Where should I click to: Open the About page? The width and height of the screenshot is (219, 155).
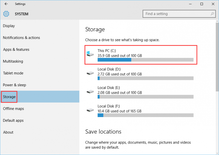8,132
